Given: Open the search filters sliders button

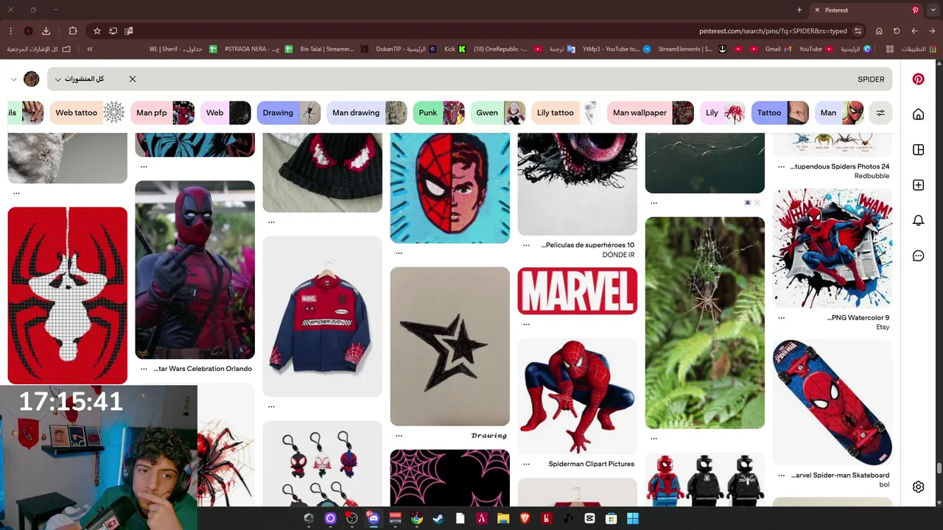Looking at the screenshot, I should tap(880, 113).
